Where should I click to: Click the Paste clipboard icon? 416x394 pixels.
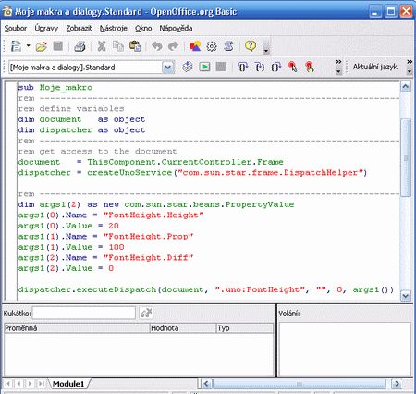135,46
